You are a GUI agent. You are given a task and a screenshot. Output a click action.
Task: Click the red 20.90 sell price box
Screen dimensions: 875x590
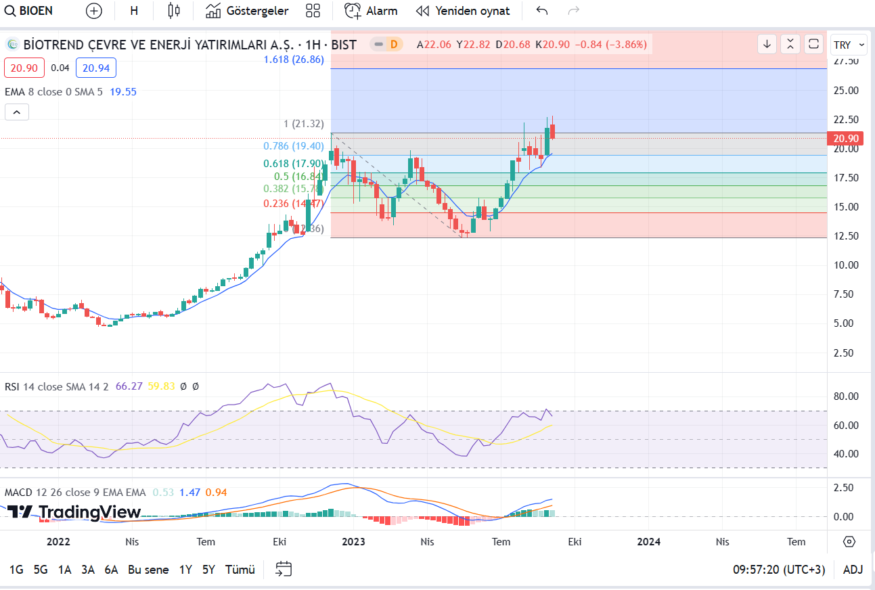tap(24, 68)
